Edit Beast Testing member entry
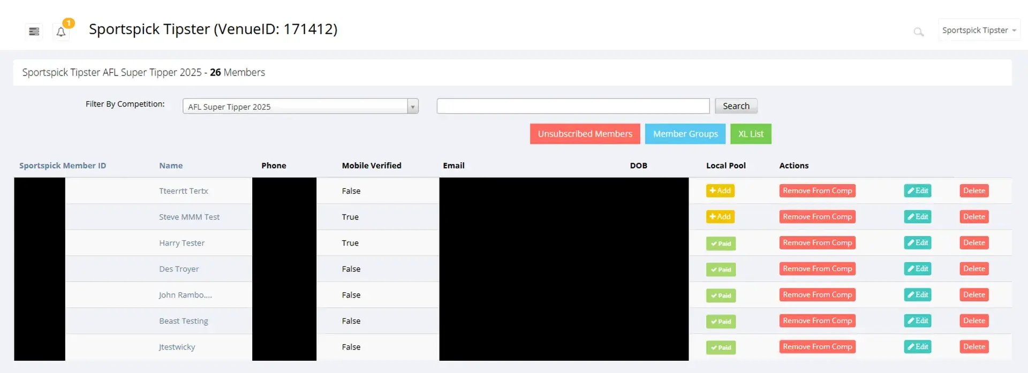This screenshot has width=1028, height=373. click(x=918, y=321)
